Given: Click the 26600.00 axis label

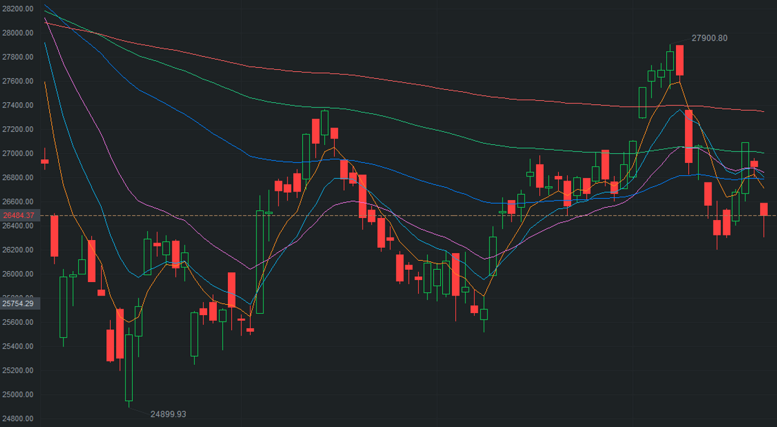Looking at the screenshot, I should [x=17, y=202].
